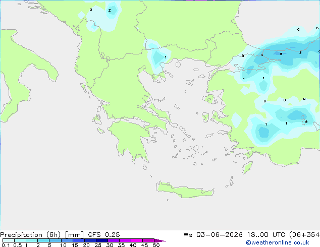Select the 15–20 mm blue legend swatch
320x247 pixels.
coord(79,240)
